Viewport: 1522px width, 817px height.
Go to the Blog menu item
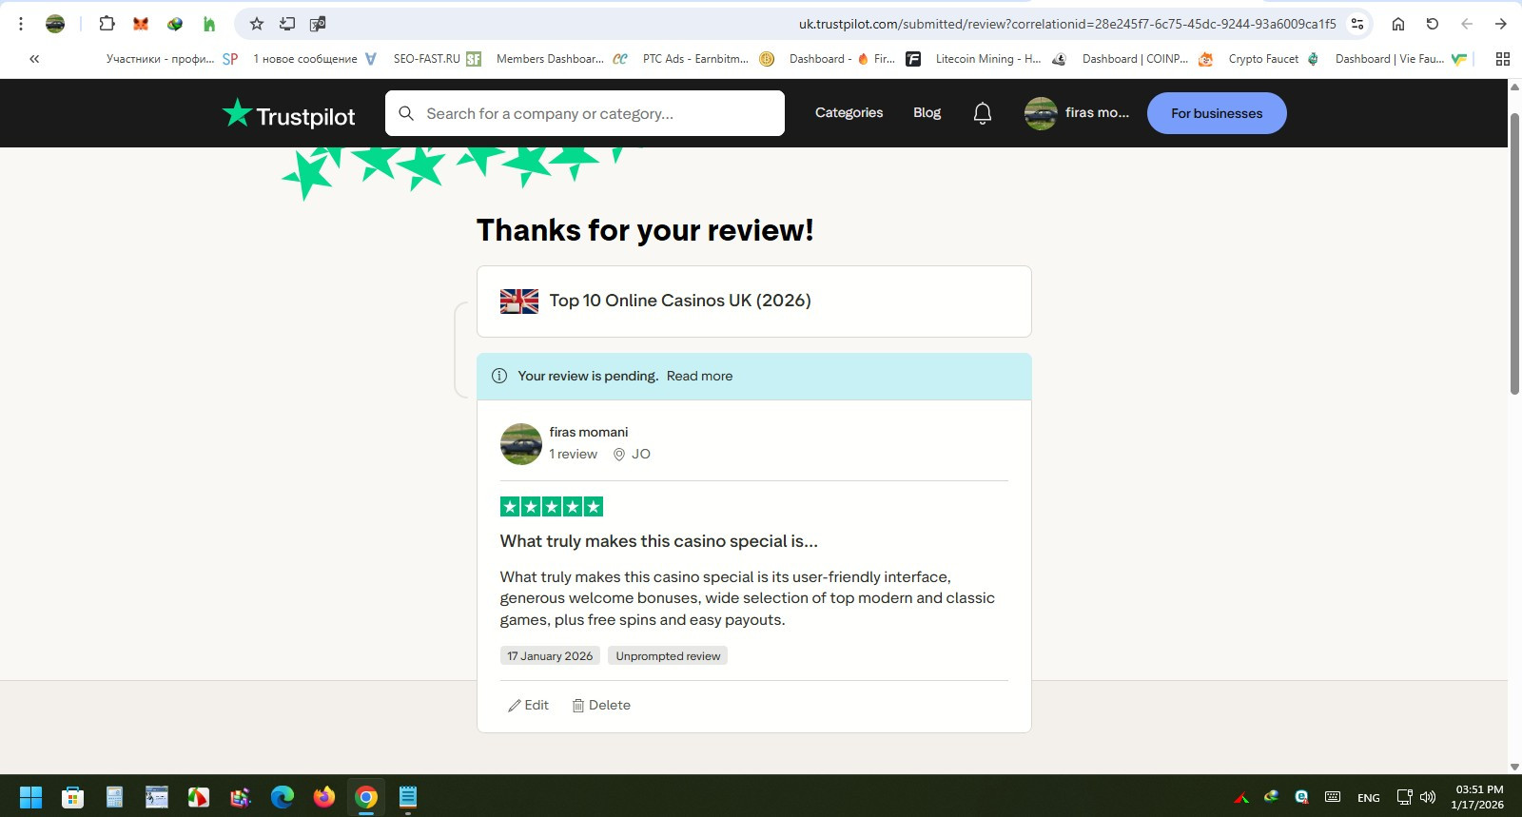927,112
